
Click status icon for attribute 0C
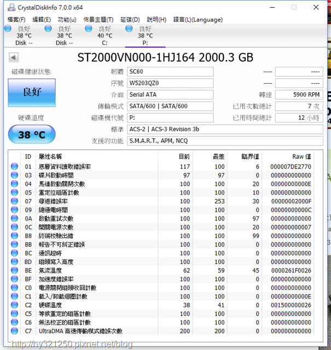(15, 227)
